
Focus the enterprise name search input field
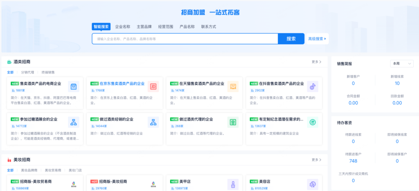point(185,39)
